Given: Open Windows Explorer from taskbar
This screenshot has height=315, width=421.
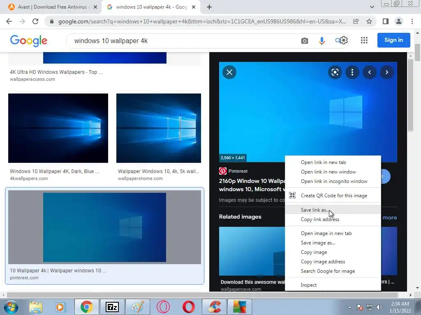Looking at the screenshot, I should (x=36, y=307).
